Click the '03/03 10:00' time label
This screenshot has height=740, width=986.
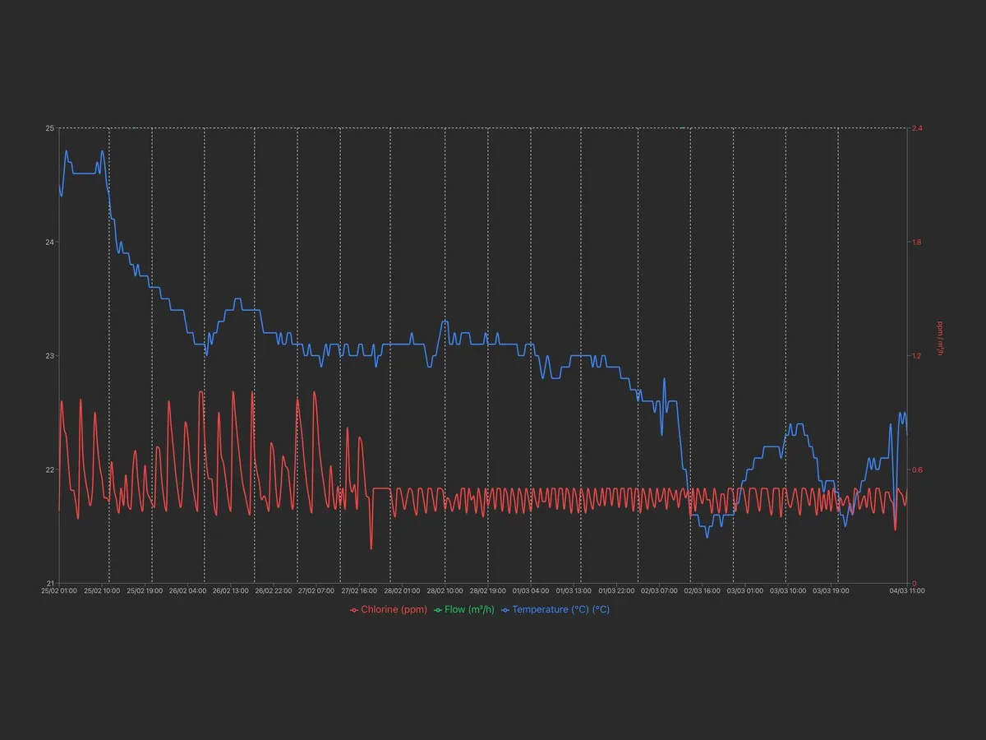click(x=788, y=590)
